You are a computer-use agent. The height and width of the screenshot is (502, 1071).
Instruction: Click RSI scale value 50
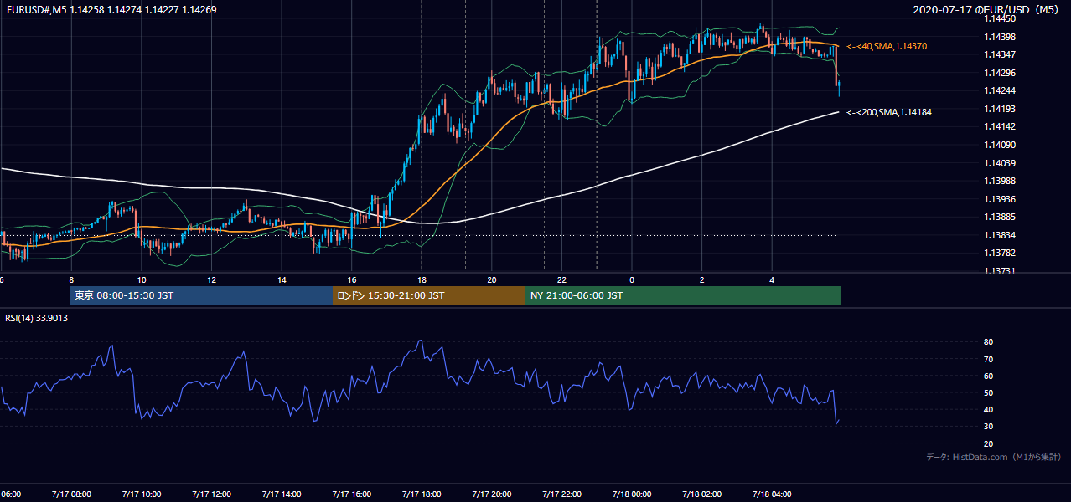click(x=989, y=392)
